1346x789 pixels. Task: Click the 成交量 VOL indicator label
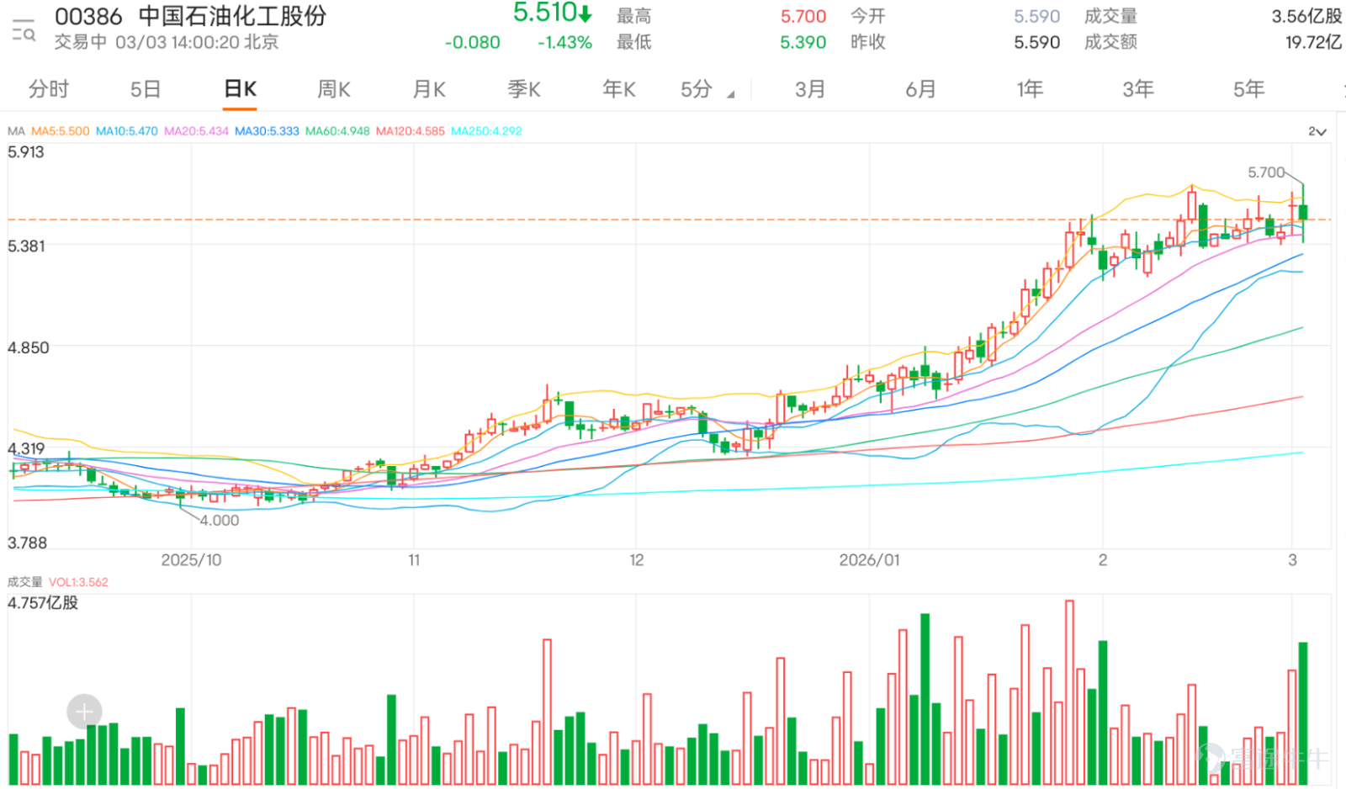57,582
